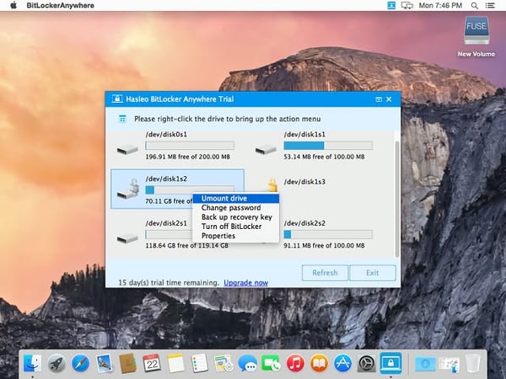Select the /dev/disk1s1 drive icon

[x=266, y=150]
